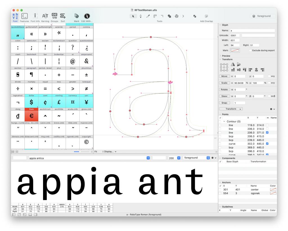Collapse the Transform section
The height and width of the screenshot is (231, 288).
point(220,60)
